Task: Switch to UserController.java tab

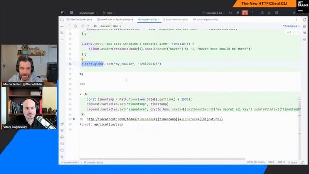Action: point(79,19)
